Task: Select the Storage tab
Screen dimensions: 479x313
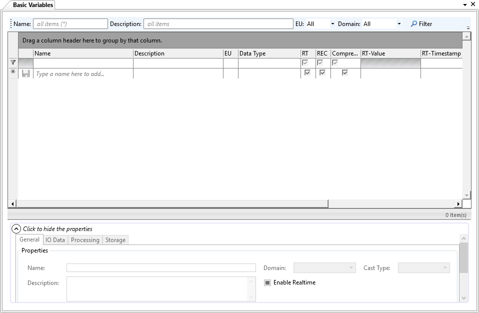Action: pos(115,239)
